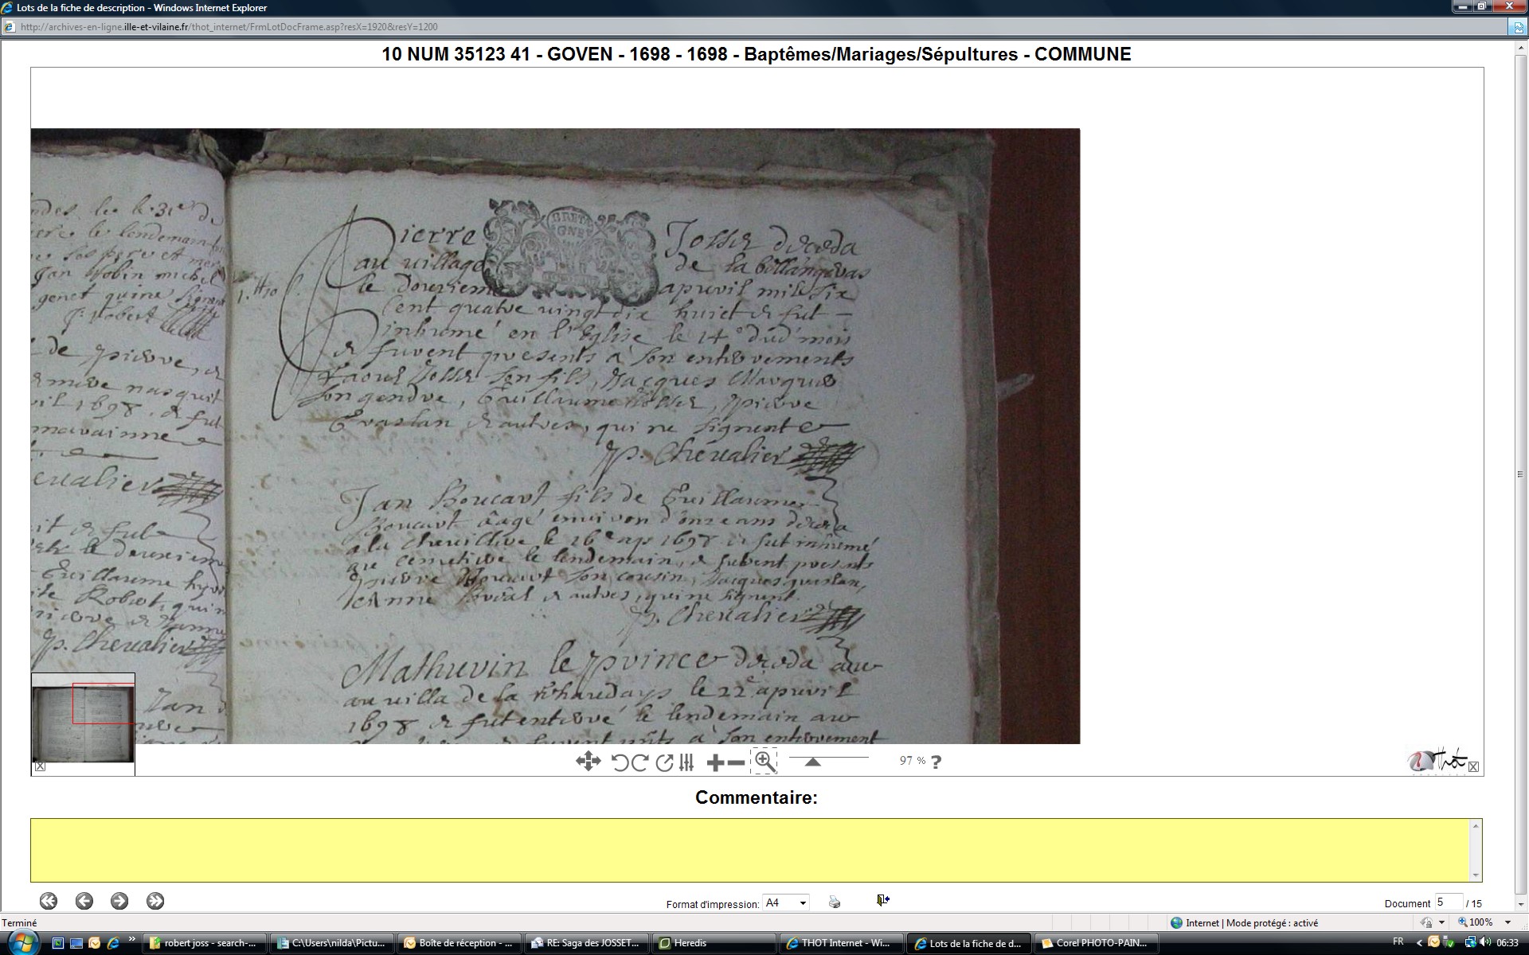Print the document with printer icon
The image size is (1529, 955).
pos(834,902)
